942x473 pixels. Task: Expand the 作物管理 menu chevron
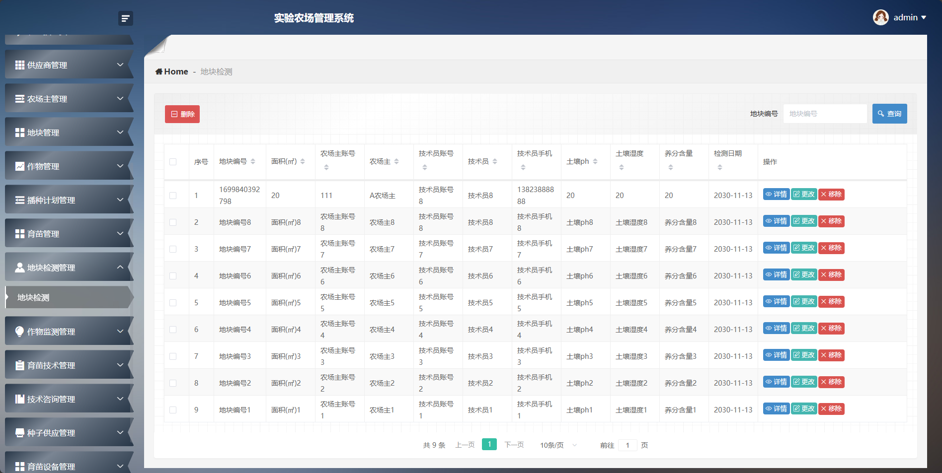tap(120, 166)
